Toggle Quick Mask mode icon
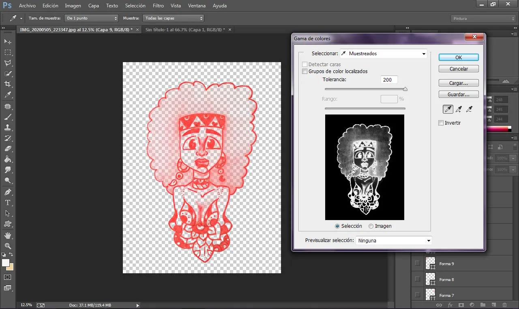Image resolution: width=519 pixels, height=309 pixels. 8,277
